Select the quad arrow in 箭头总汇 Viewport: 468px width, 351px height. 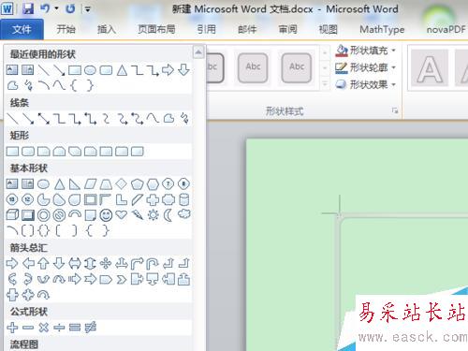click(x=106, y=263)
